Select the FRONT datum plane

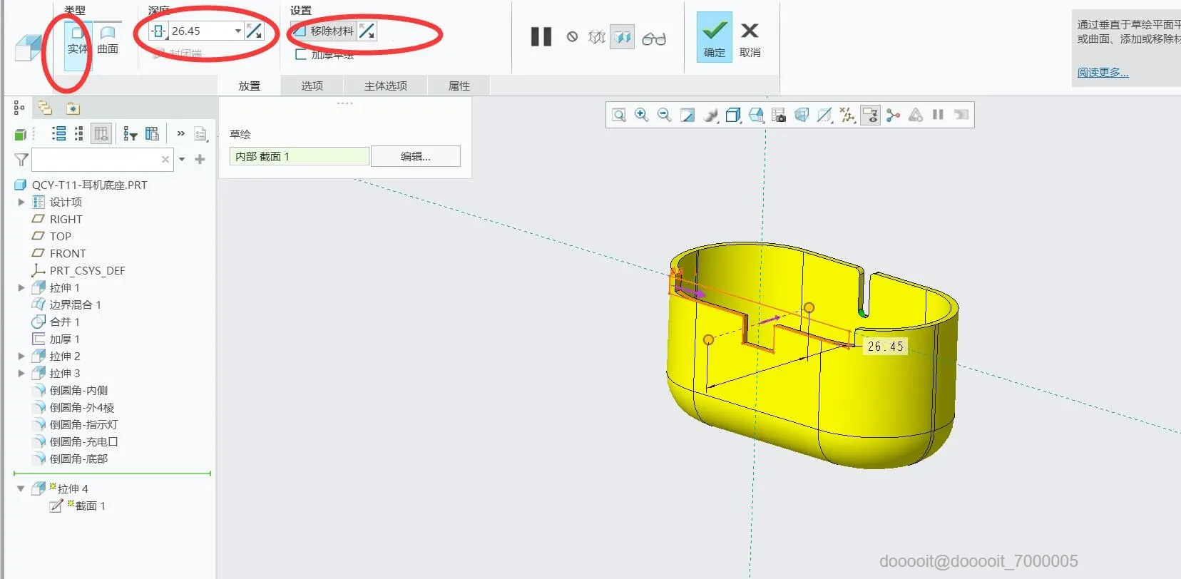point(67,253)
